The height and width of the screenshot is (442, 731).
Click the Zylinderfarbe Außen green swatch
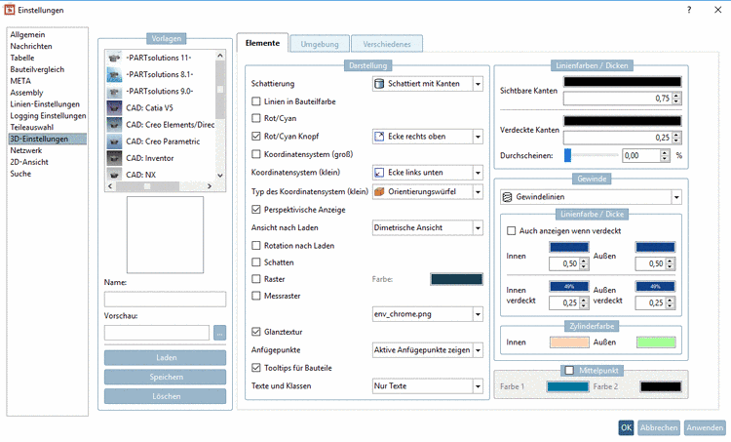[656, 342]
